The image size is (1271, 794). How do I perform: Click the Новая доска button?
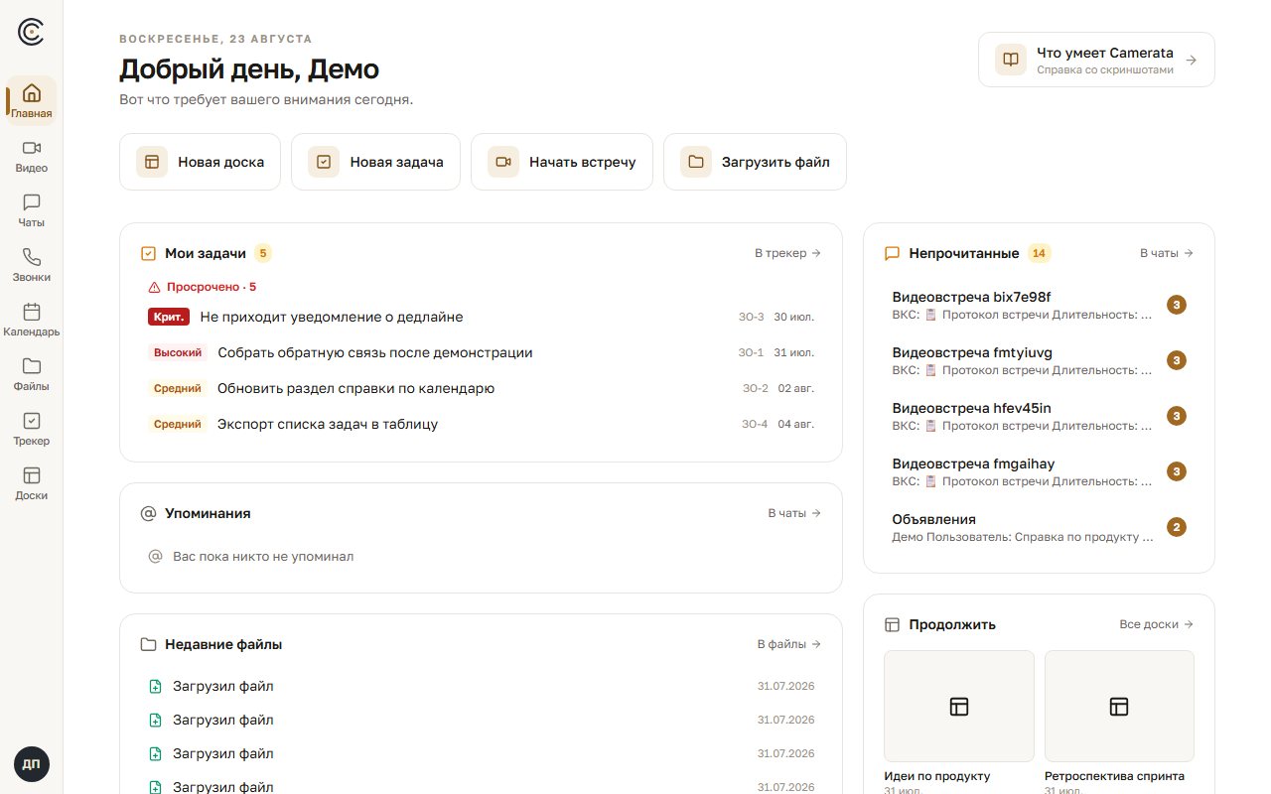click(x=200, y=162)
